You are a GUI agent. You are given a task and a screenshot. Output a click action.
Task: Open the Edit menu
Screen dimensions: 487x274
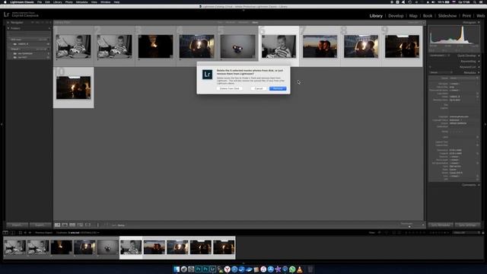47,2
